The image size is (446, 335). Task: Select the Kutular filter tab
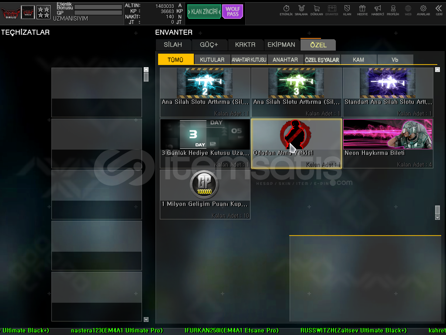pos(212,60)
